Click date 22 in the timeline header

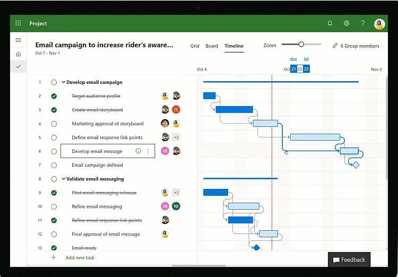point(300,69)
